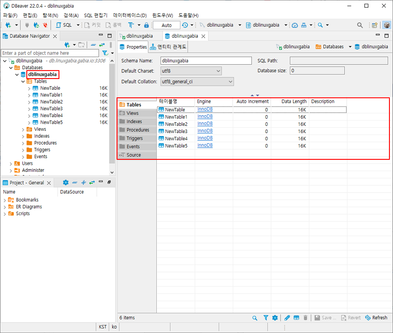
Task: Click the navigator object name filter field
Action: tap(50, 53)
